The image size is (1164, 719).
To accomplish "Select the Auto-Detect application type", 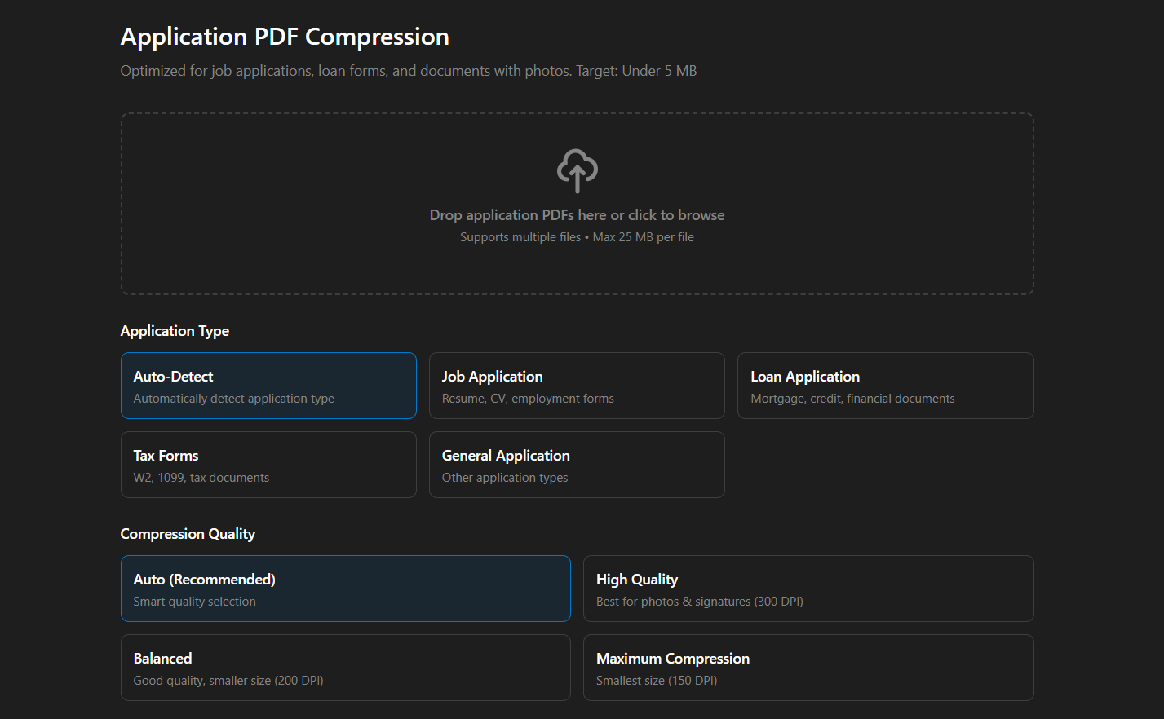I will [x=268, y=386].
